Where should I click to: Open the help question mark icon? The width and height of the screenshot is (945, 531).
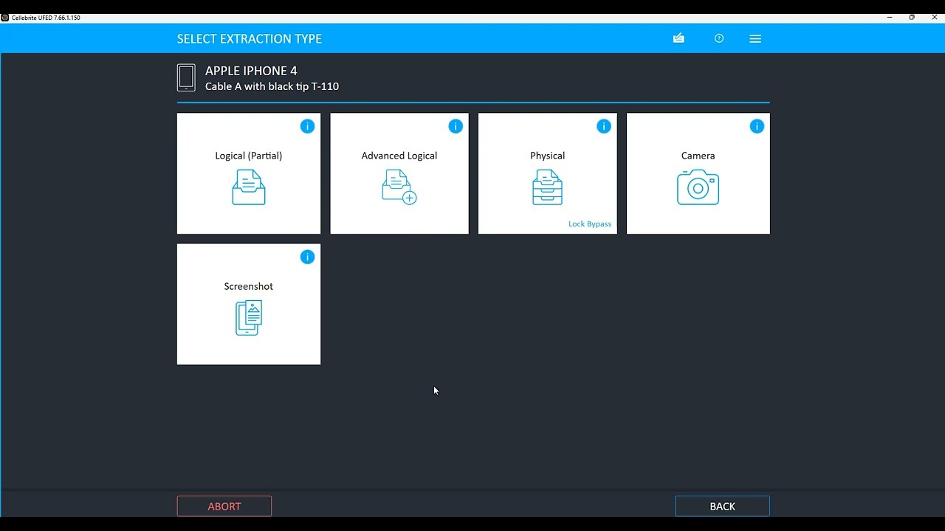pos(719,38)
